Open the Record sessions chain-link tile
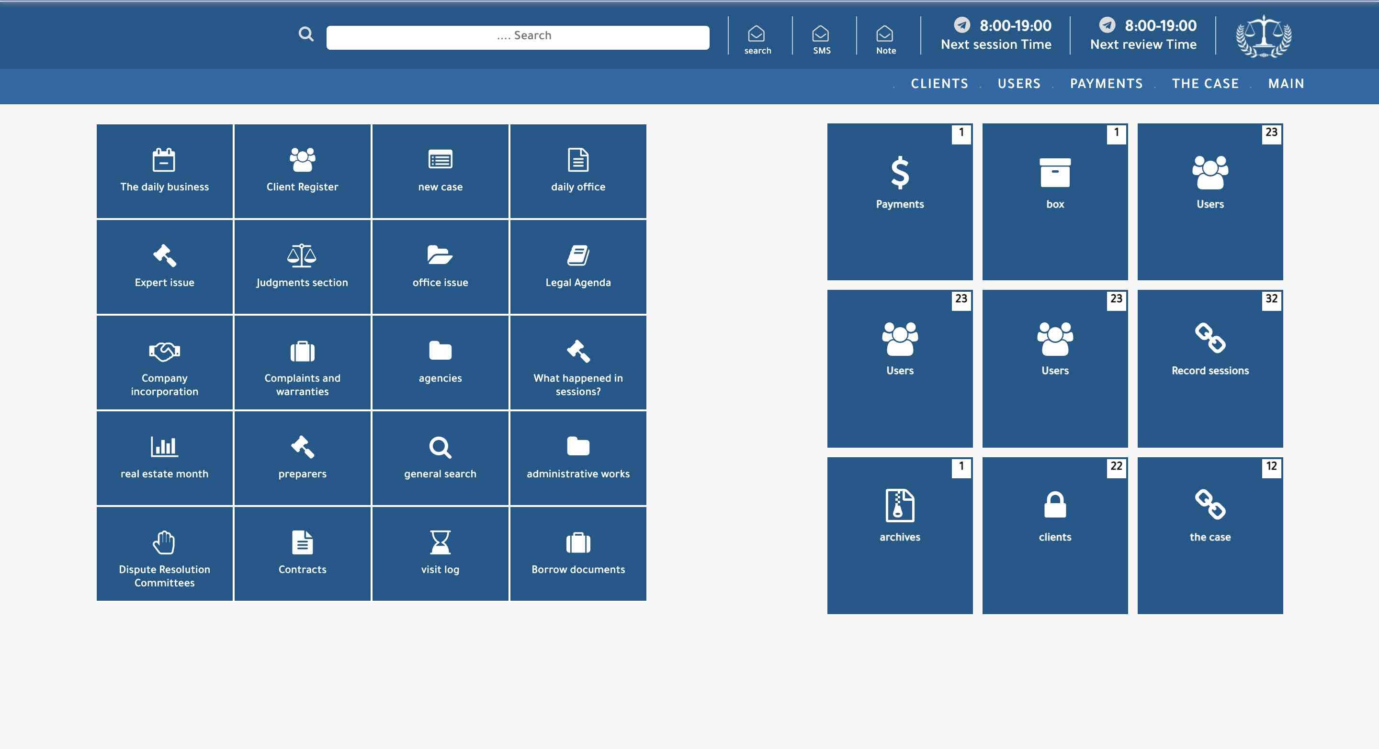Screen dimensions: 1379x749 coord(1210,368)
